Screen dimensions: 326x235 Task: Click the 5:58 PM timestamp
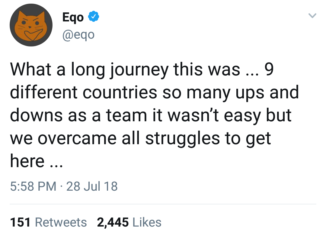click(33, 186)
